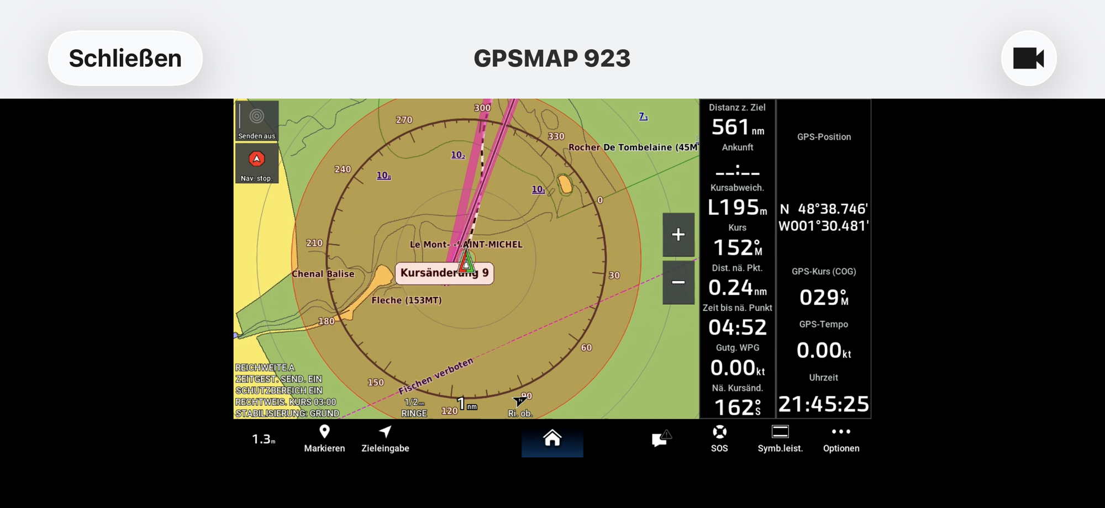This screenshot has height=508, width=1105.
Task: Select the Distanz z. Ziel 561 nm field
Action: pyautogui.click(x=738, y=120)
